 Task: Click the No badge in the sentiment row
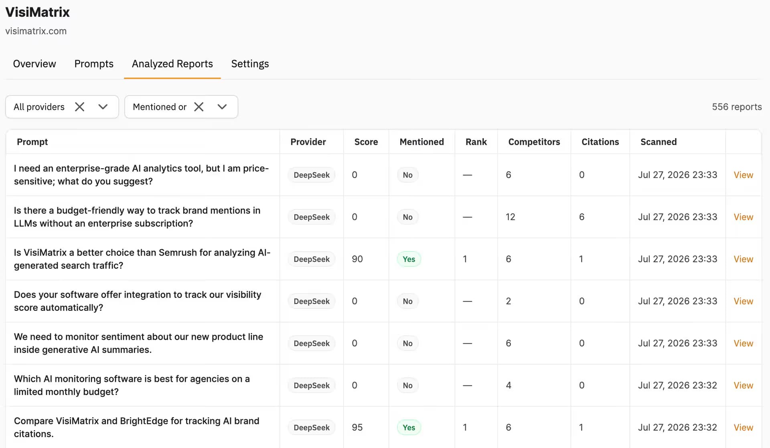click(408, 343)
